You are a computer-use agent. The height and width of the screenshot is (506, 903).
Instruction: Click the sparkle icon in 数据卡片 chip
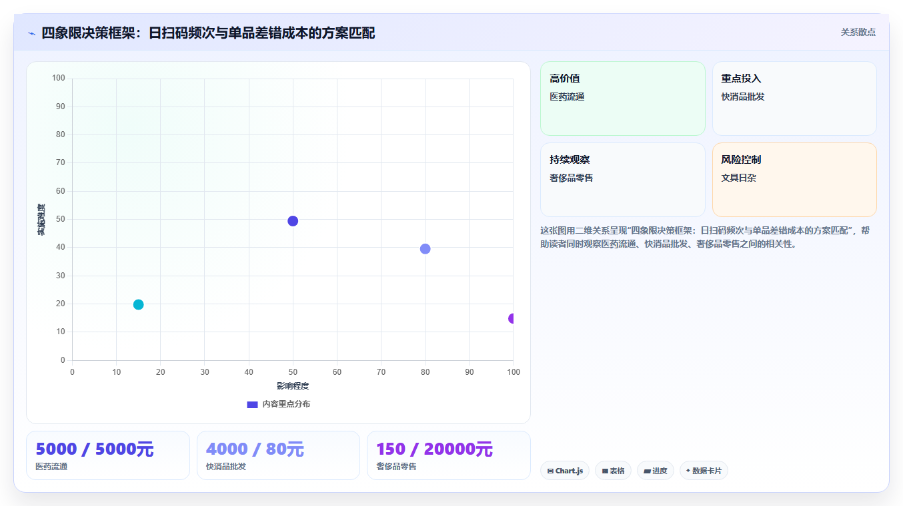(x=688, y=471)
